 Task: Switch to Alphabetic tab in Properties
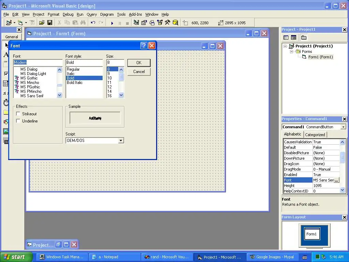point(292,134)
